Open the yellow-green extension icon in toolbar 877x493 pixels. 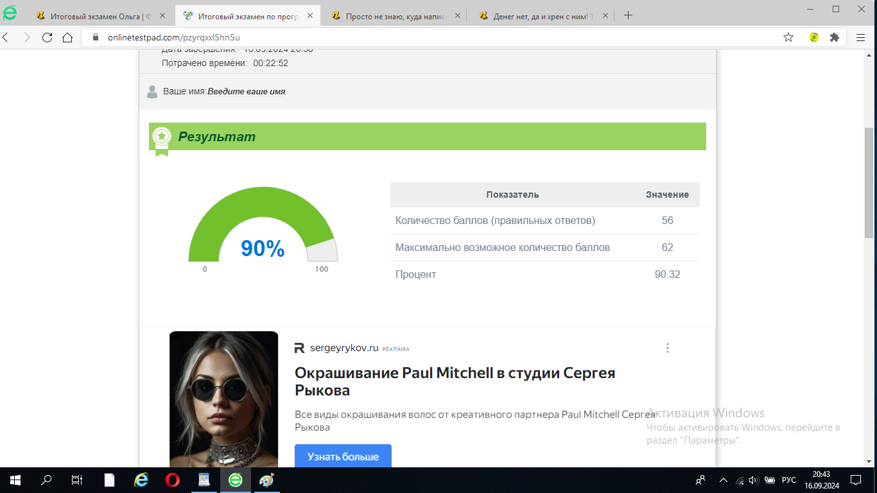814,37
